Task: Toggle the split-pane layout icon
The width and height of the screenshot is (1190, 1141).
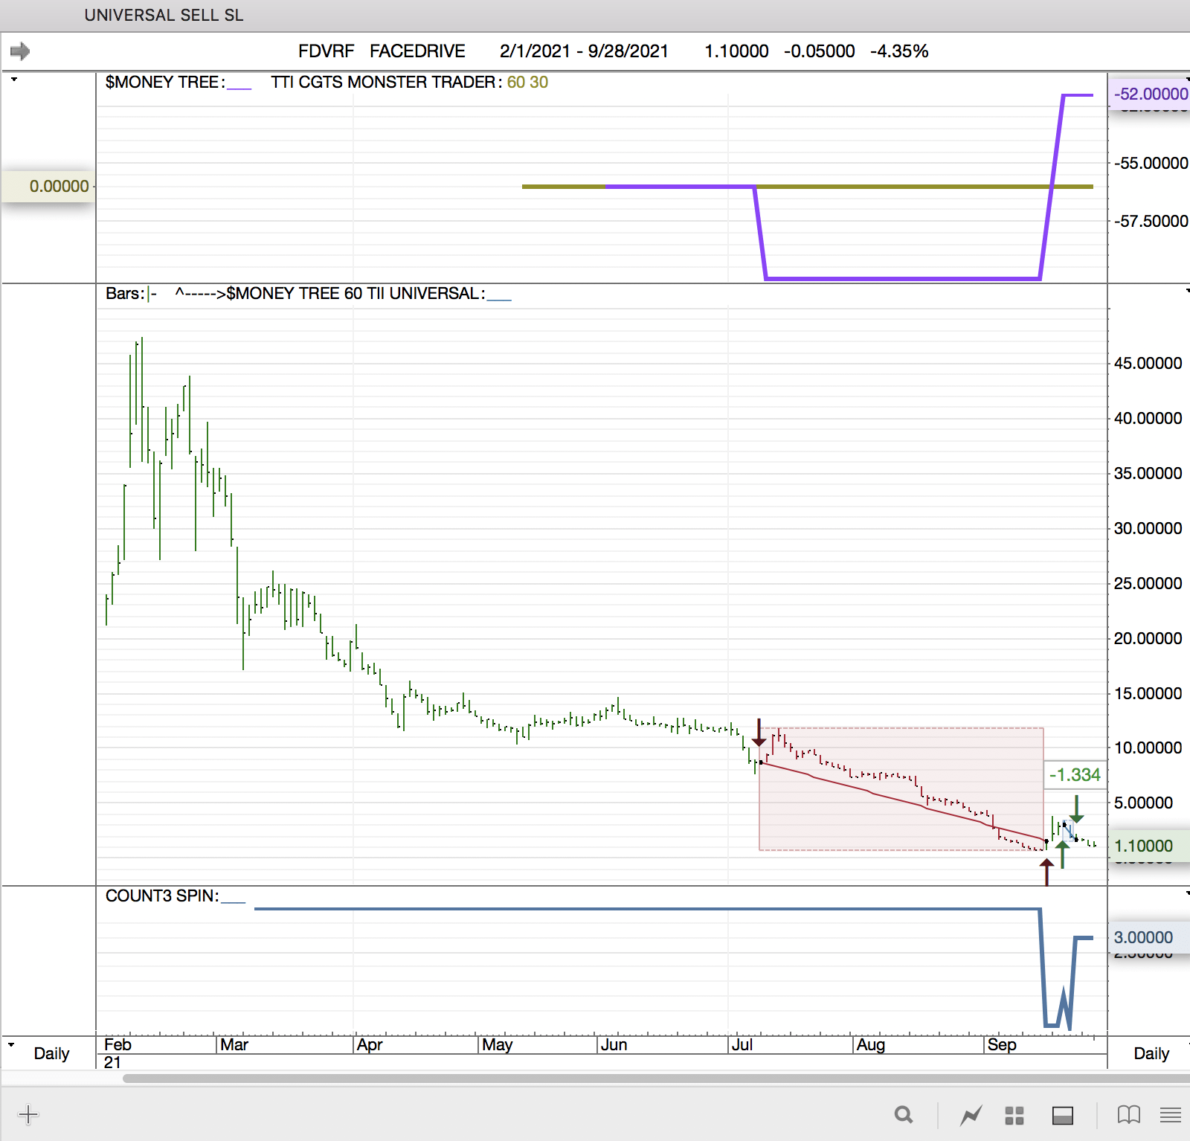Action: (1063, 1115)
